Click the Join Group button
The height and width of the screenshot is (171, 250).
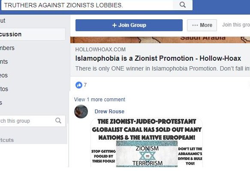pos(129,25)
